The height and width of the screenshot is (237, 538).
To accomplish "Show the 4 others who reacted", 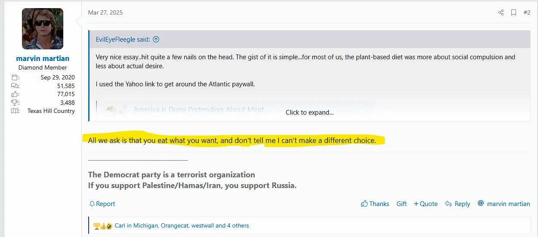I will click(236, 225).
